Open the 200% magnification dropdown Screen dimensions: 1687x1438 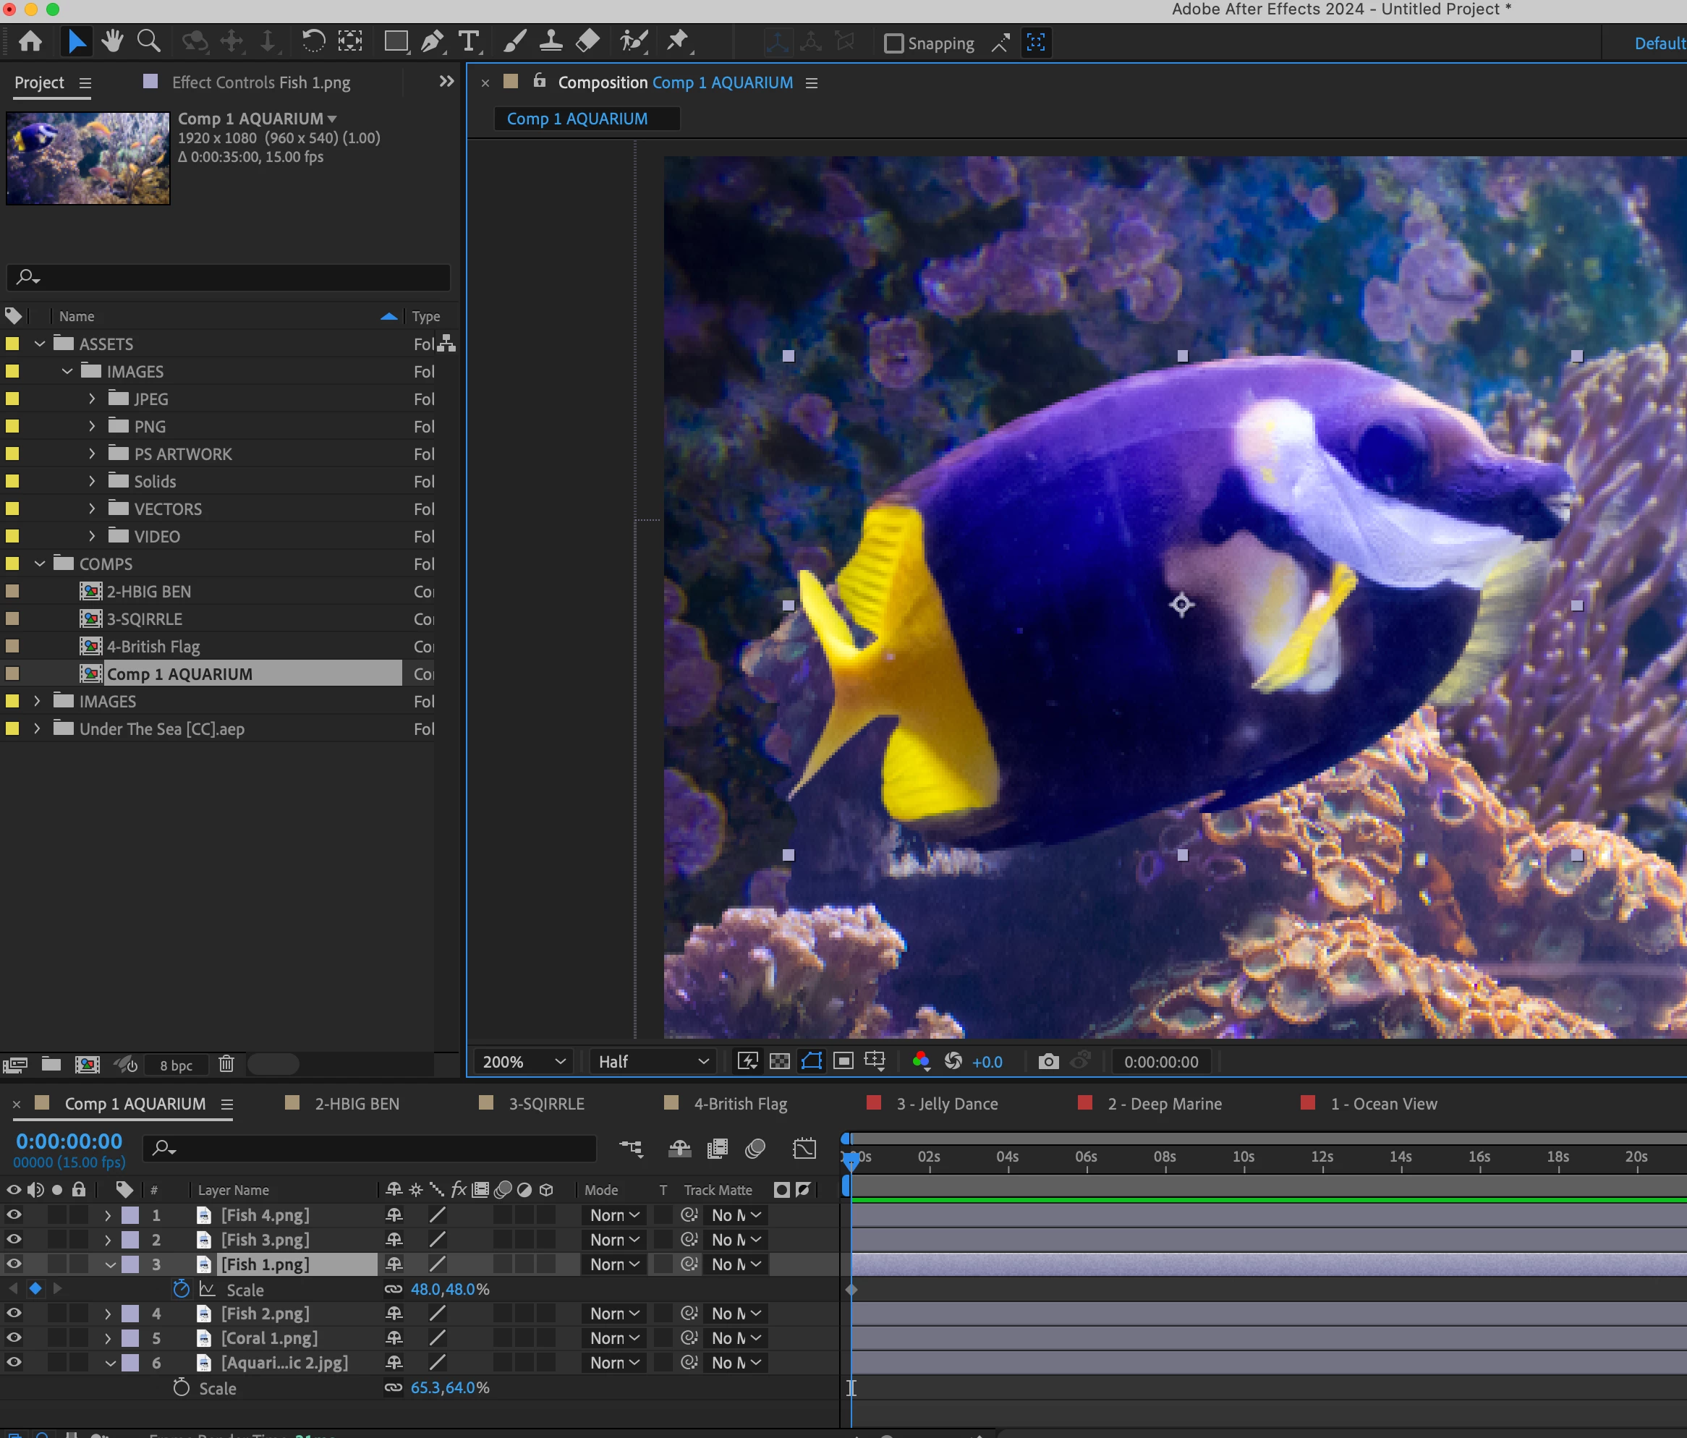(x=524, y=1062)
